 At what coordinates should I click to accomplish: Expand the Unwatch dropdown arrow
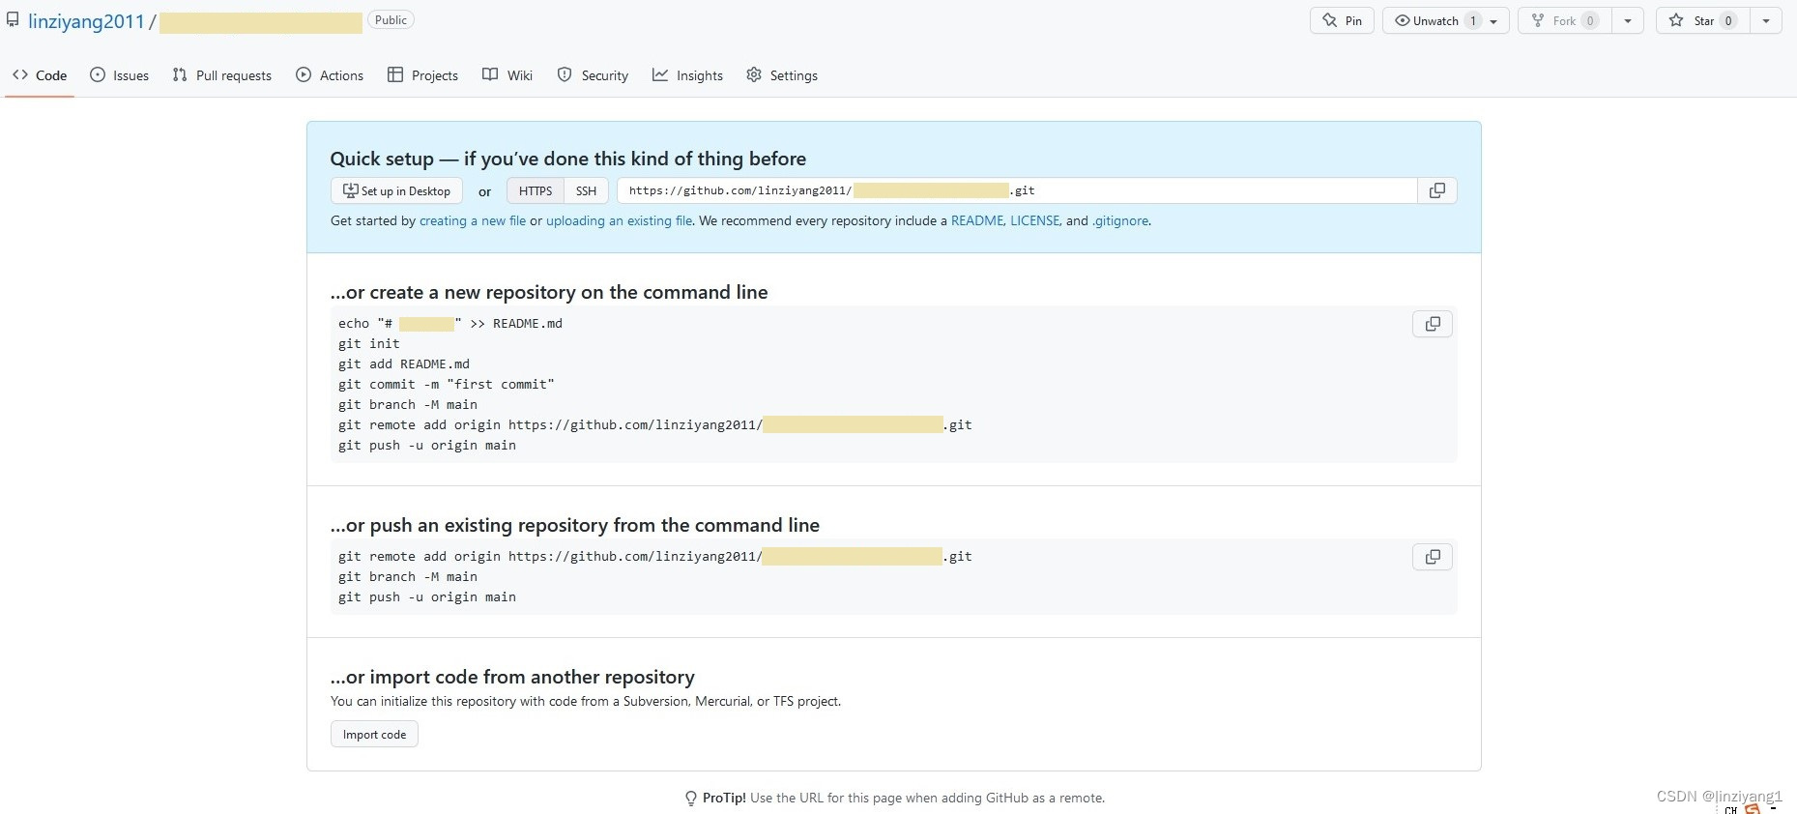click(1494, 20)
